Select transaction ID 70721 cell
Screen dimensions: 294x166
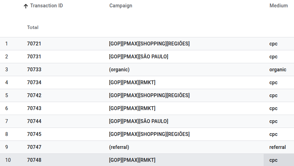click(x=34, y=44)
